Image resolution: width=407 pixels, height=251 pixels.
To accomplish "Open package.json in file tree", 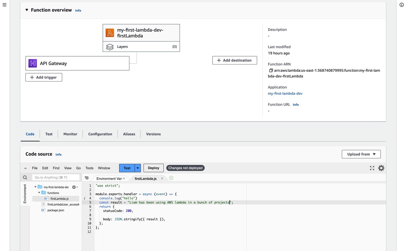I will [56, 210].
